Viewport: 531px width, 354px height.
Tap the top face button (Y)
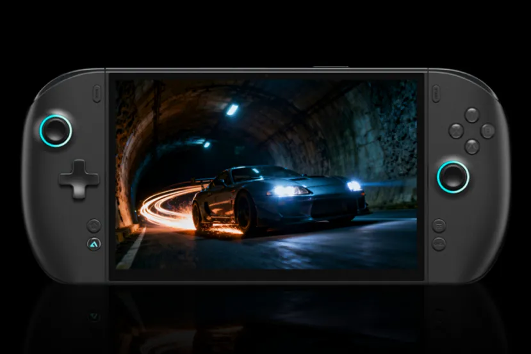471,115
